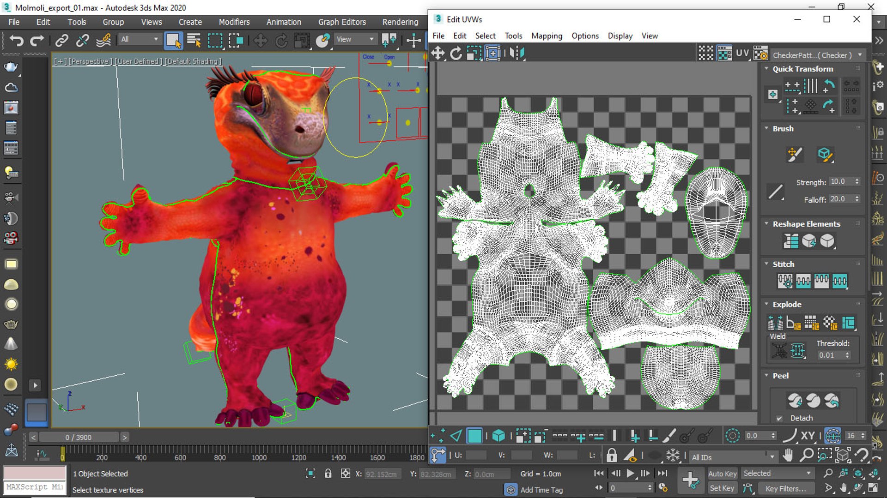Viewport: 887px width, 498px height.
Task: Toggle Auto Key mode
Action: pyautogui.click(x=723, y=474)
